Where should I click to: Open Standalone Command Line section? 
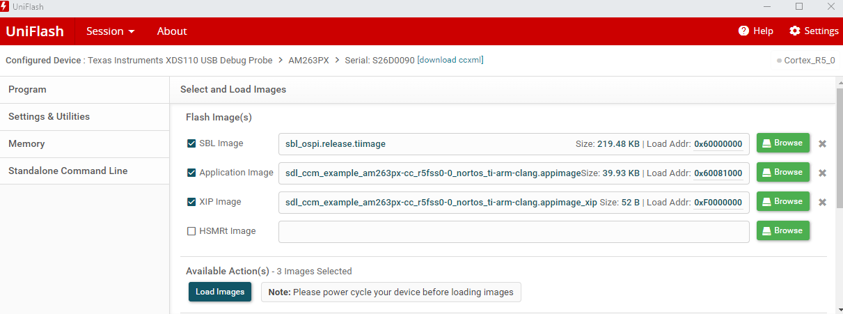(x=84, y=171)
